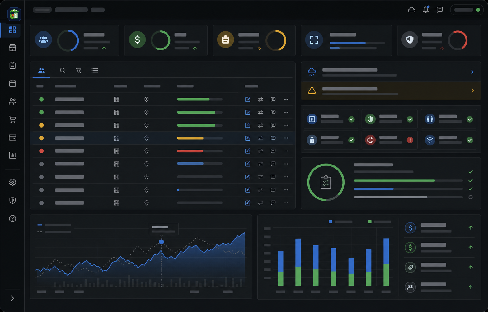Select the credit card icon in the sidebar

12,137
